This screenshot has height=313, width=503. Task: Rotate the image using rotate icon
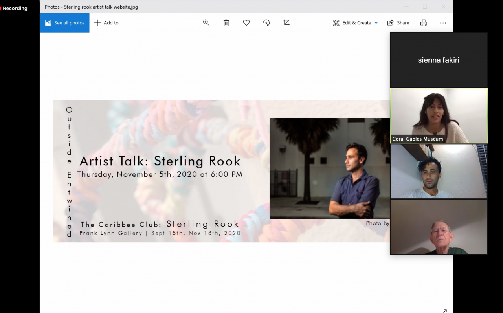pyautogui.click(x=266, y=23)
